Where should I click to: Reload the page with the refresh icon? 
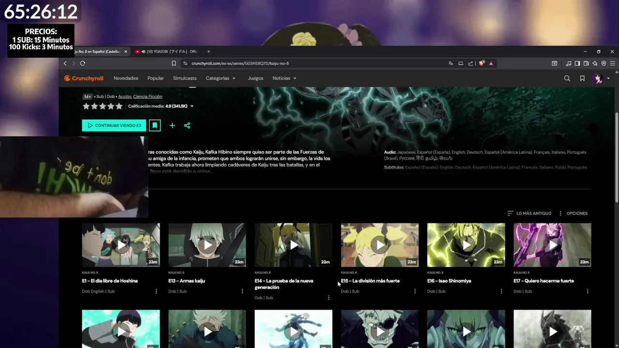[x=83, y=63]
